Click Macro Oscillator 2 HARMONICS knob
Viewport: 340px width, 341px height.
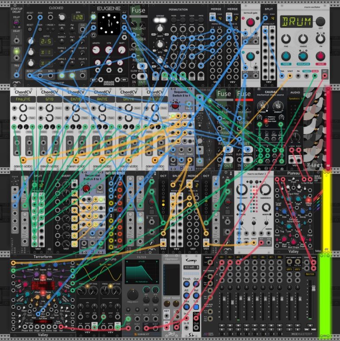pos(265,189)
